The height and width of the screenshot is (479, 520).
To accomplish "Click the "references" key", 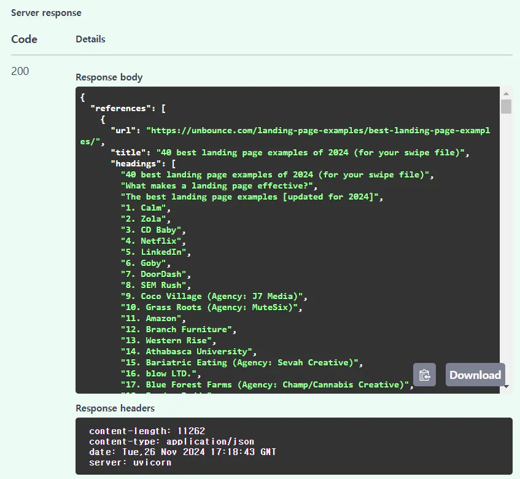I will pyautogui.click(x=120, y=109).
